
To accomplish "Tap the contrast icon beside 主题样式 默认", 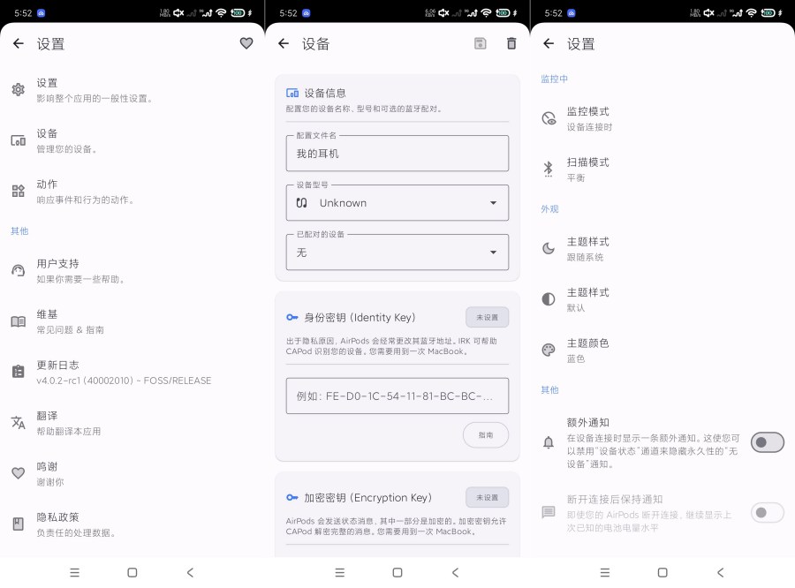I will coord(549,298).
